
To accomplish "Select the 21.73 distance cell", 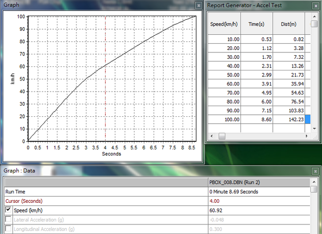I will [289, 75].
